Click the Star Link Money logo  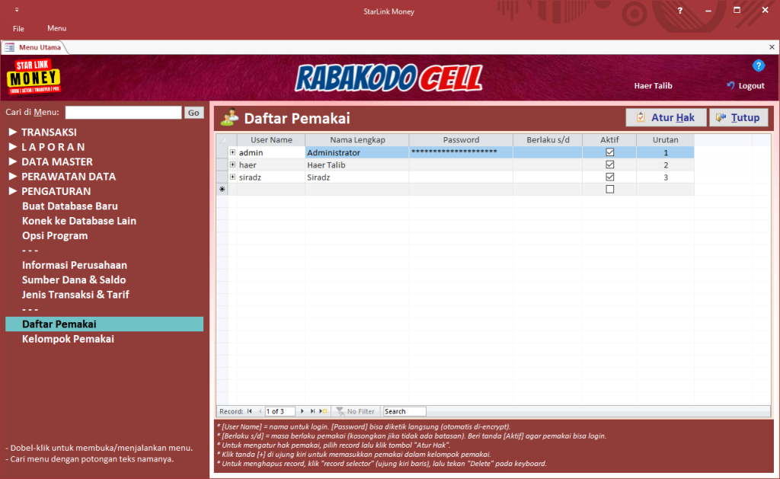[x=34, y=78]
